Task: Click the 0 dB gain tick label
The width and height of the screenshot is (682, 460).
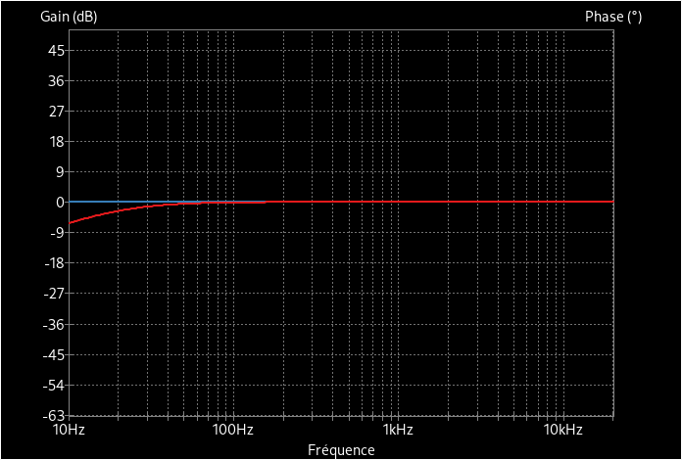Action: [x=59, y=202]
